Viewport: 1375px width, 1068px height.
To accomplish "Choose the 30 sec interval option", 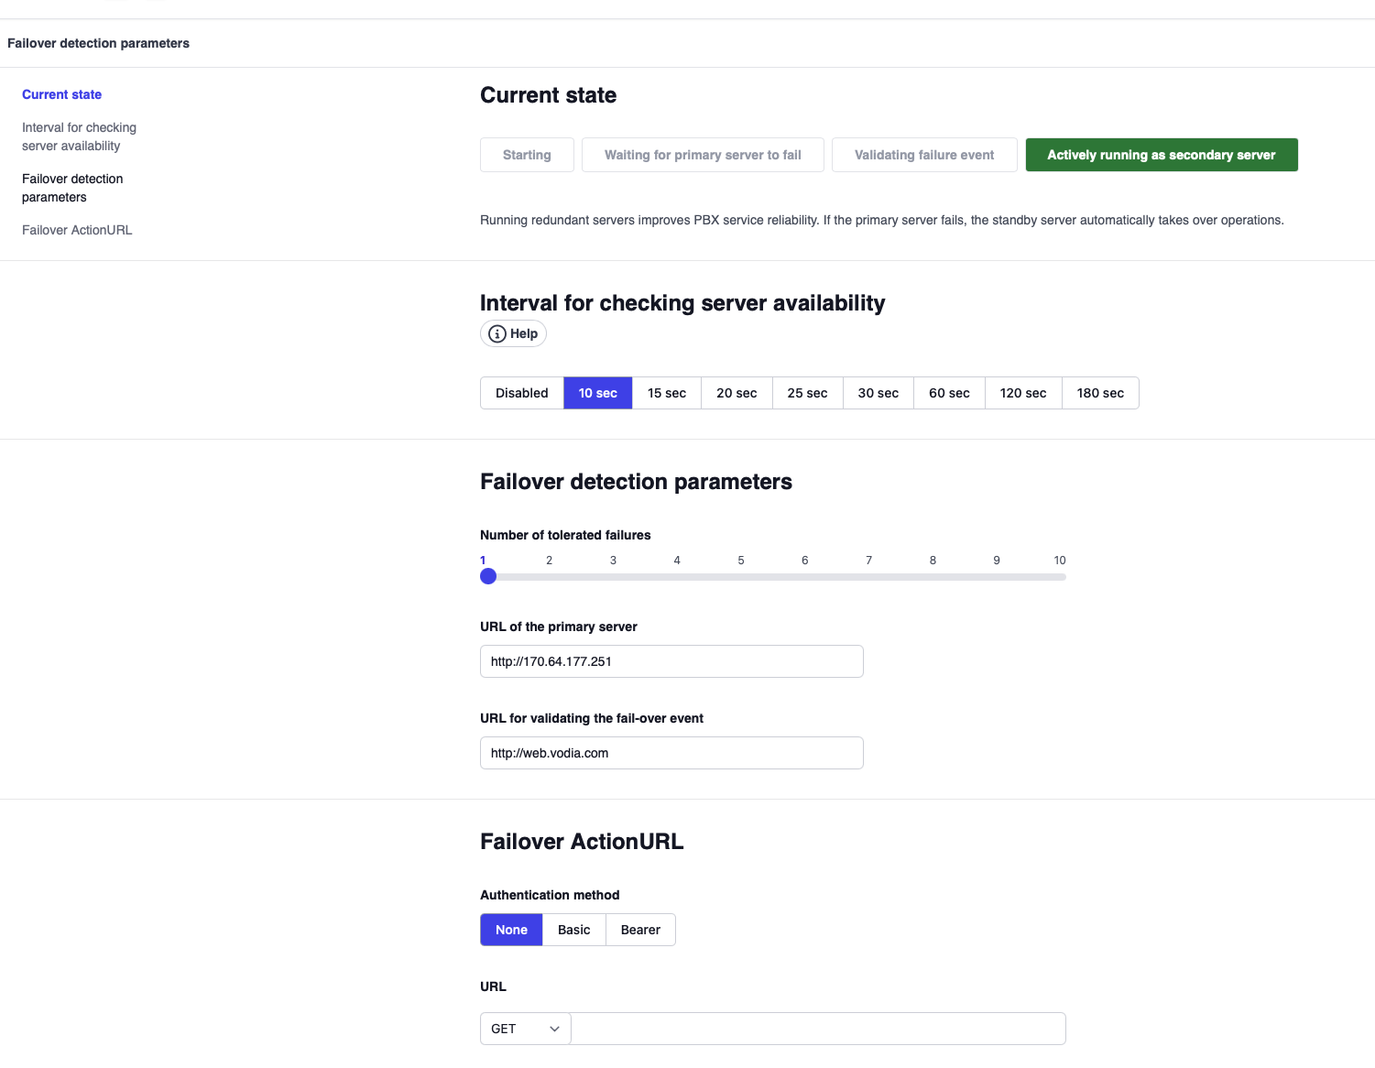I will [878, 393].
